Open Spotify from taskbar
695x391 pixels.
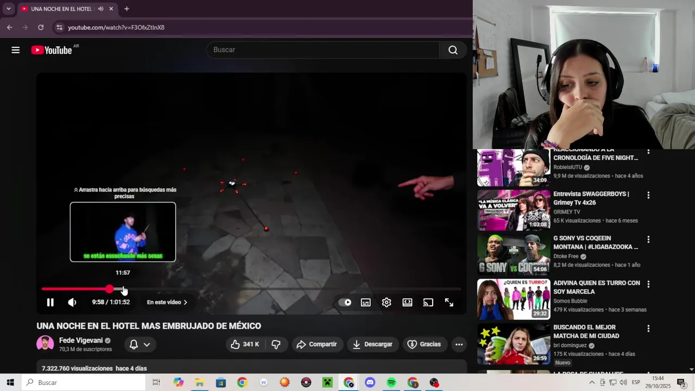[391, 382]
